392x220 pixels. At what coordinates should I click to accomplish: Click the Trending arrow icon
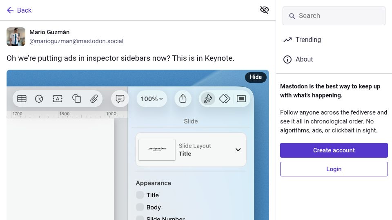point(287,40)
